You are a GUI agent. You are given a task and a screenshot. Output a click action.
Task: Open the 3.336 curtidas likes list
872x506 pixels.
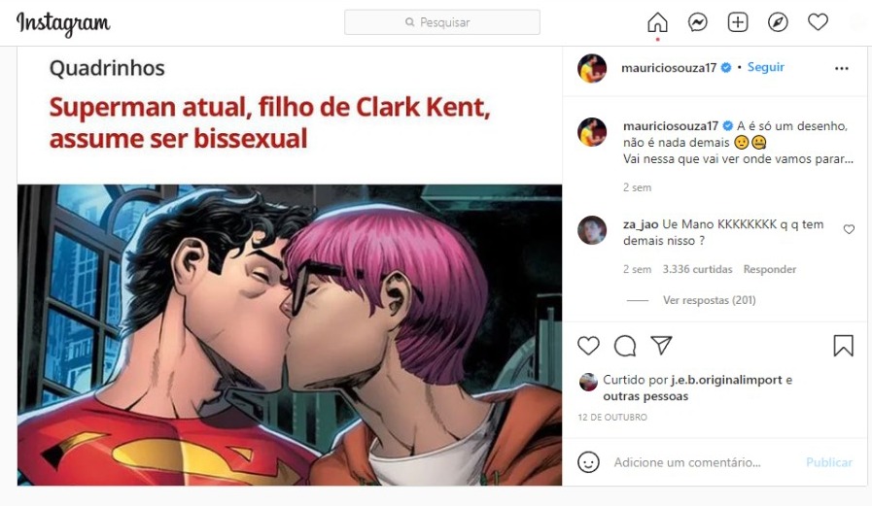(x=697, y=269)
